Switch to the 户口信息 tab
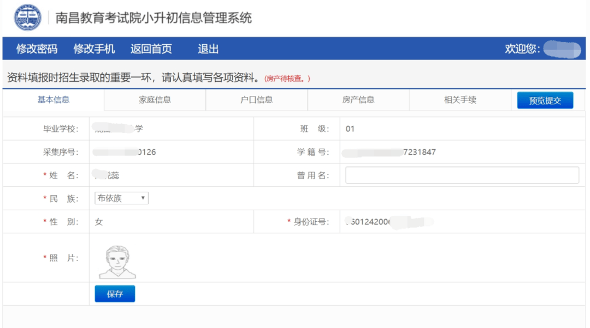The image size is (590, 328). (x=257, y=100)
